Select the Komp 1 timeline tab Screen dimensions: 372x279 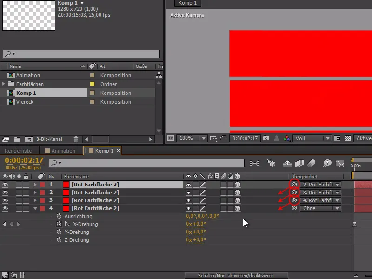click(101, 151)
